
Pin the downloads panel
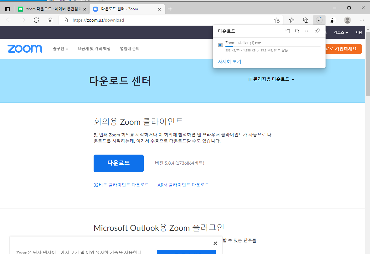(x=317, y=31)
